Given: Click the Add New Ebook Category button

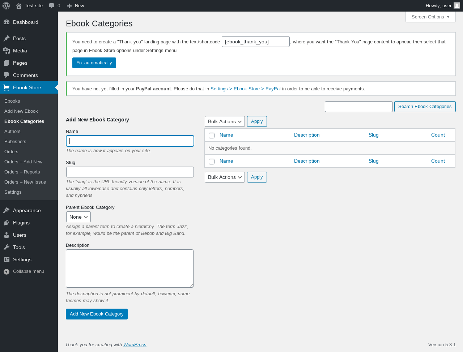Looking at the screenshot, I should [x=97, y=314].
